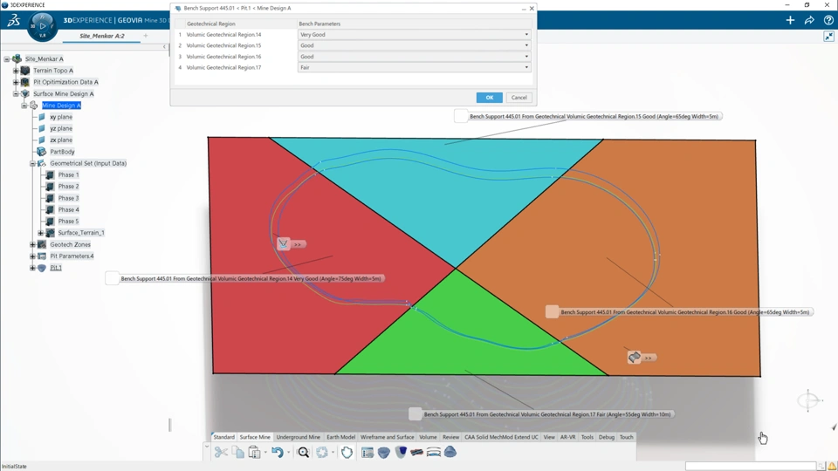Click the dump/stockpile mound icon

point(450,452)
